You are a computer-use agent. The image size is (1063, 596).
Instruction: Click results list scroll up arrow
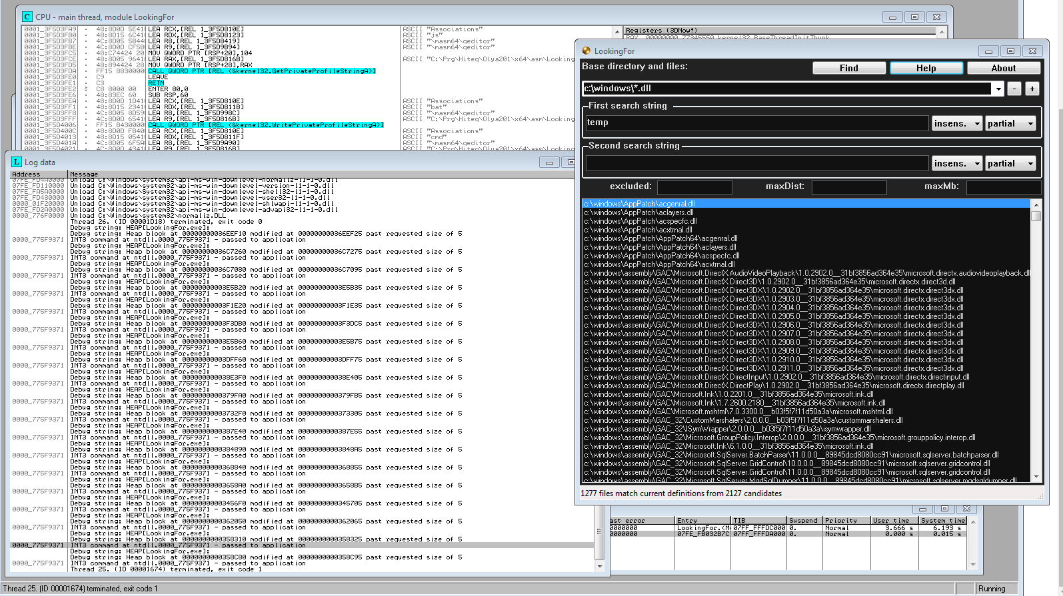[x=1036, y=204]
